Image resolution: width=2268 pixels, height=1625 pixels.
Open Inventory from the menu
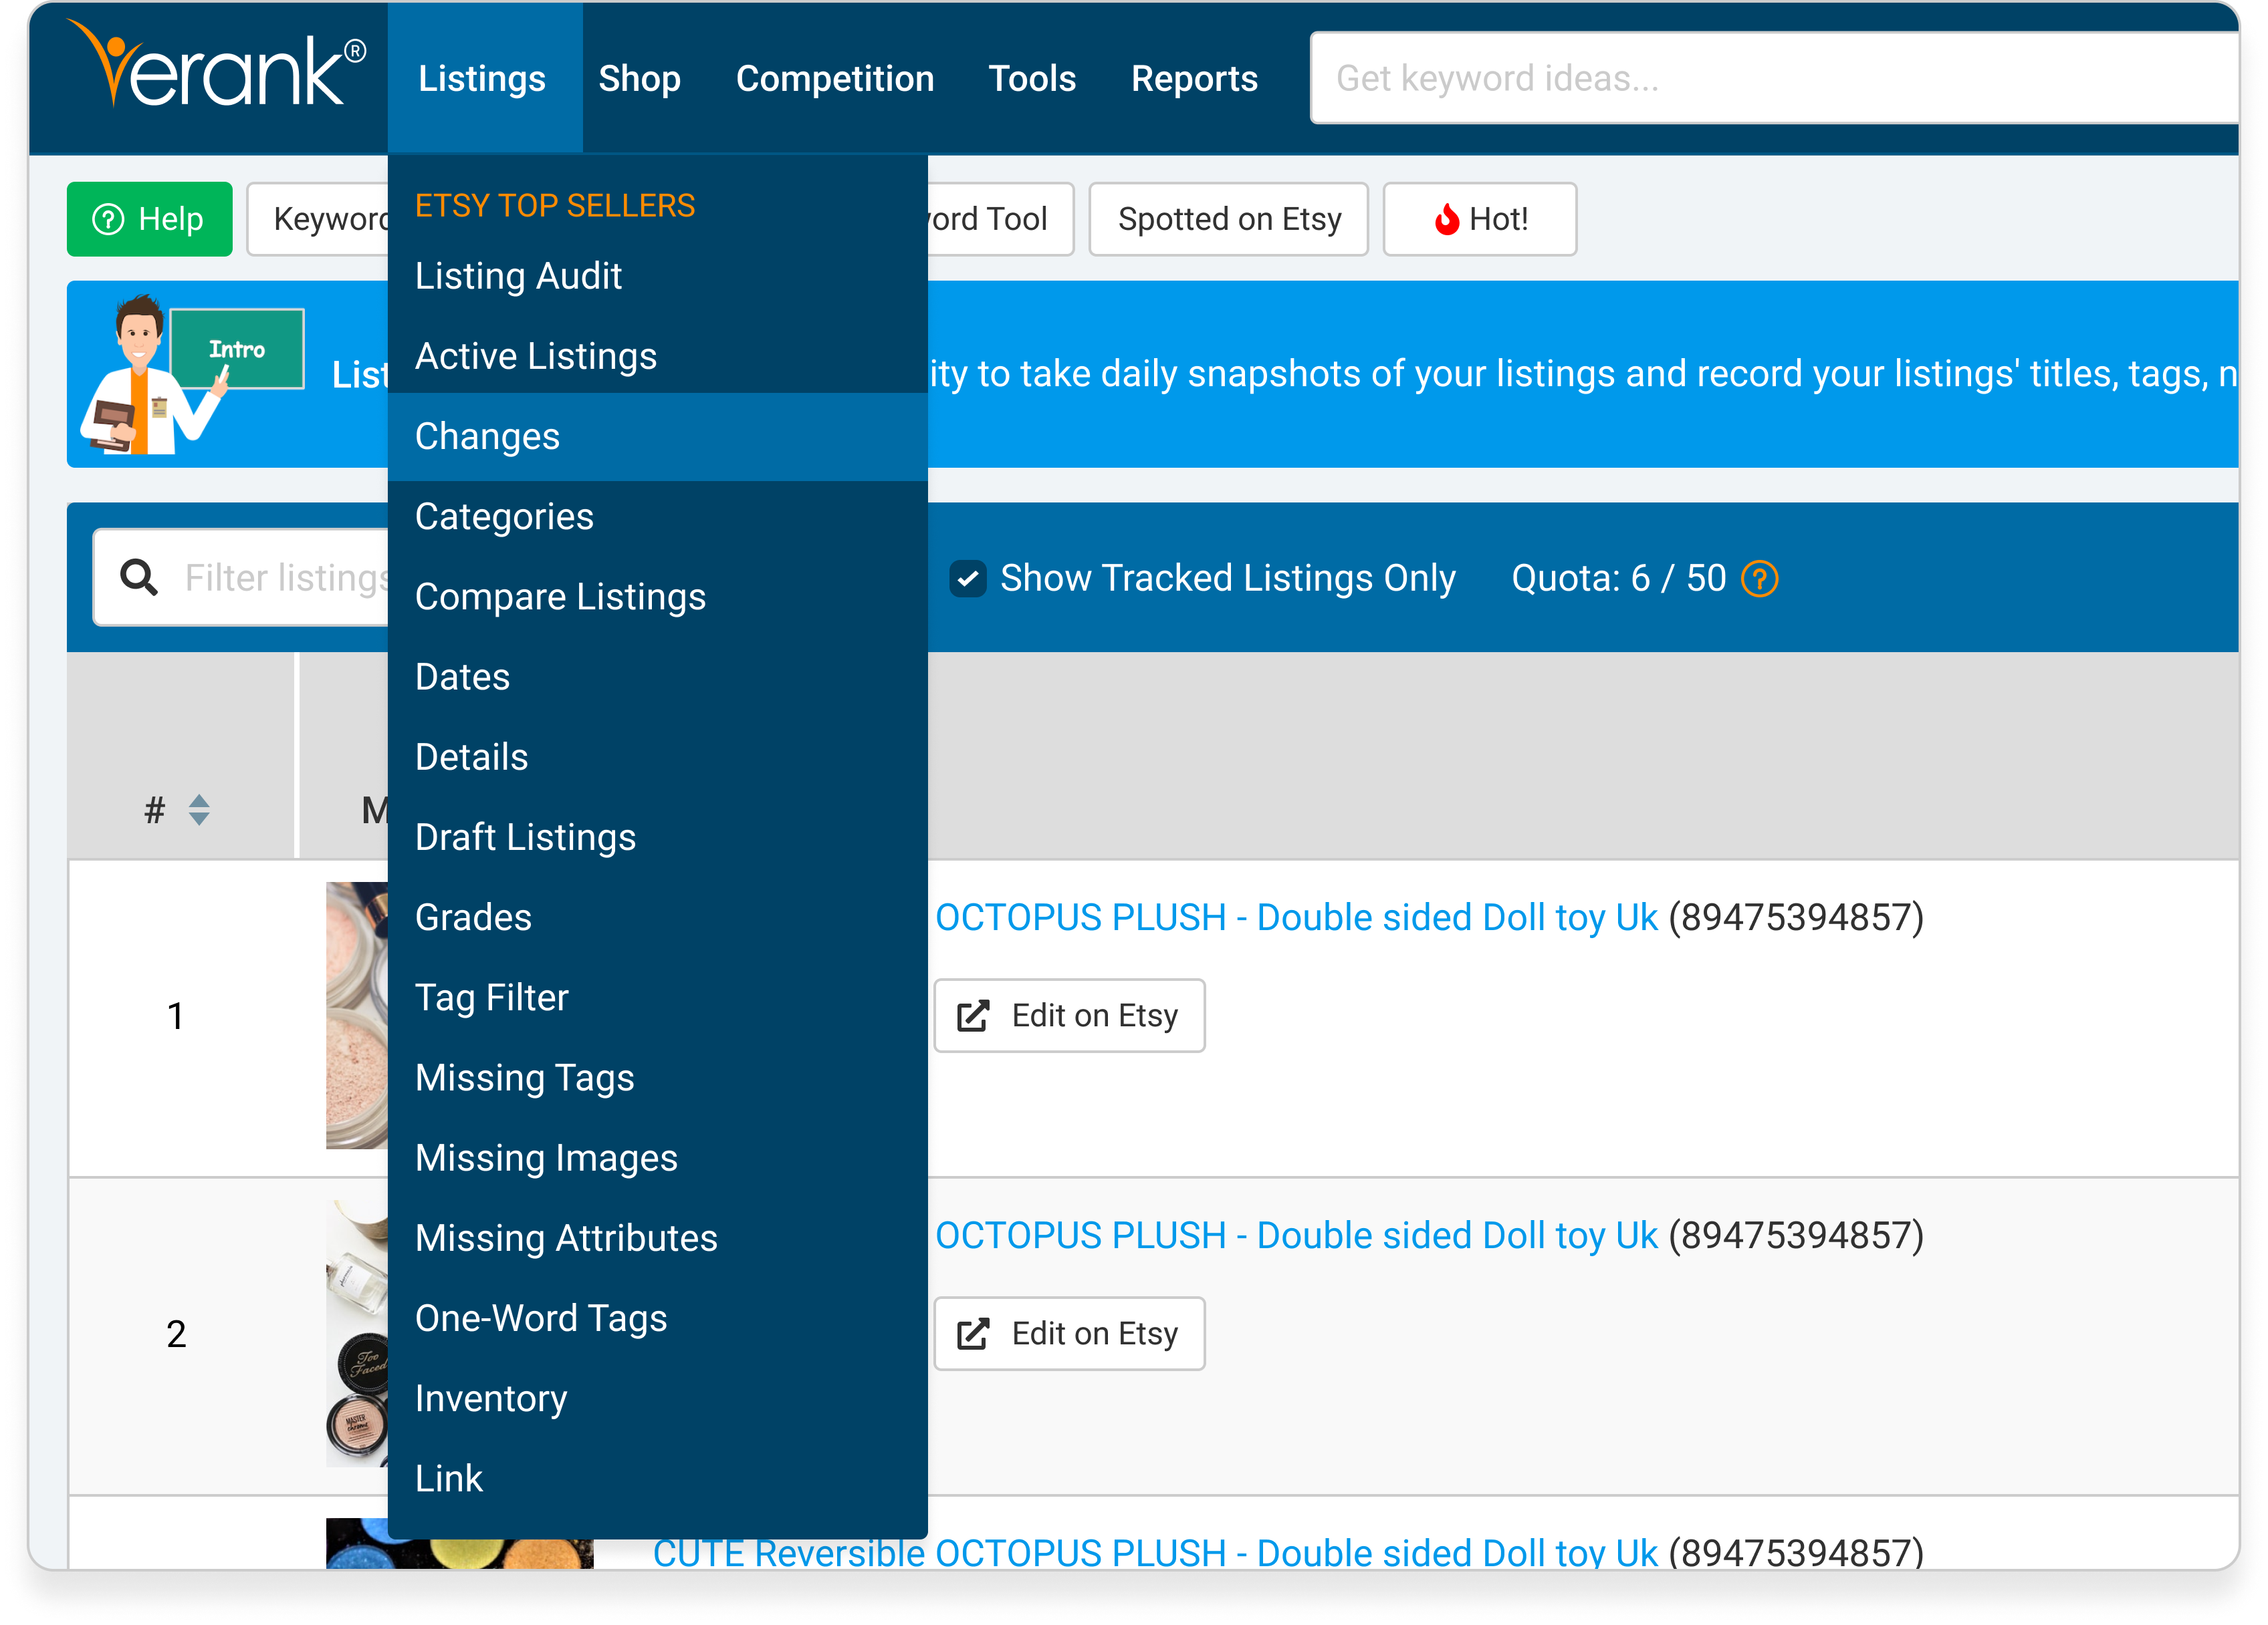657,1398
